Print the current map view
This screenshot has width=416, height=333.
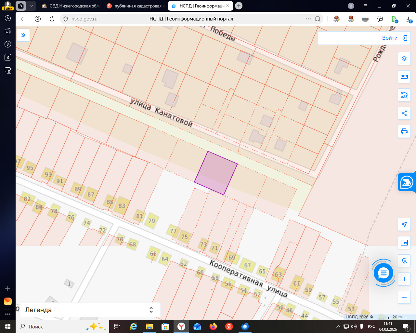[x=404, y=131]
